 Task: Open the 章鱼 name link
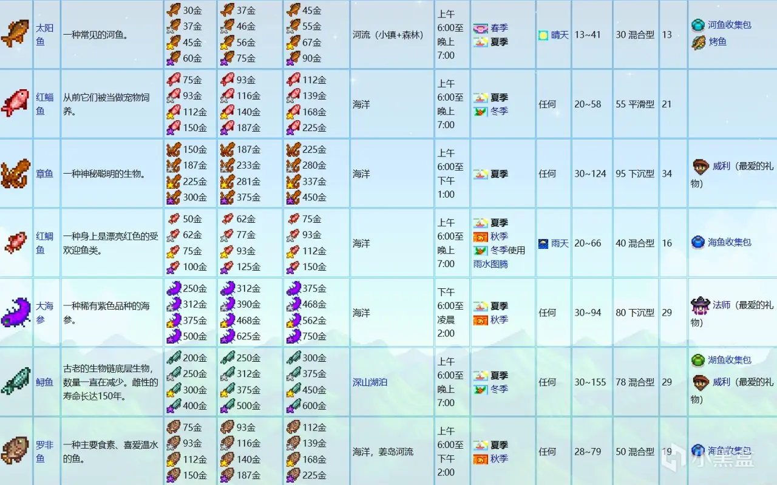point(44,174)
